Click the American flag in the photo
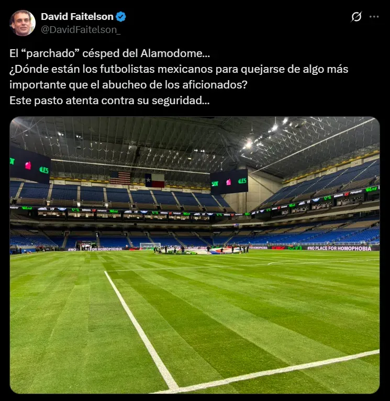This screenshot has width=390, height=401. click(120, 177)
